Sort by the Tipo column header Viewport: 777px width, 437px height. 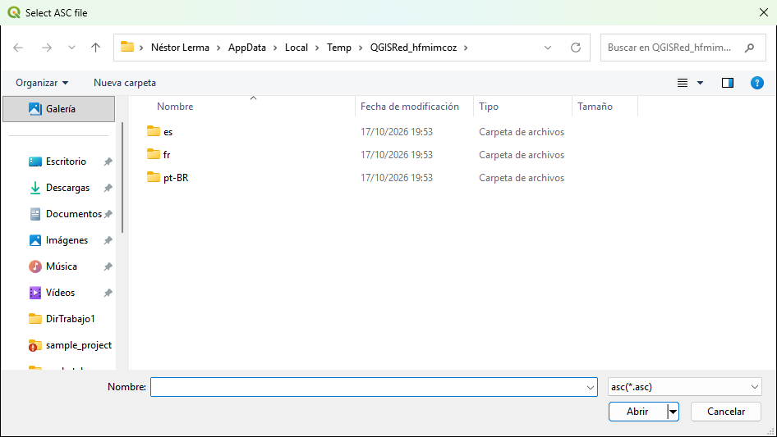coord(489,107)
